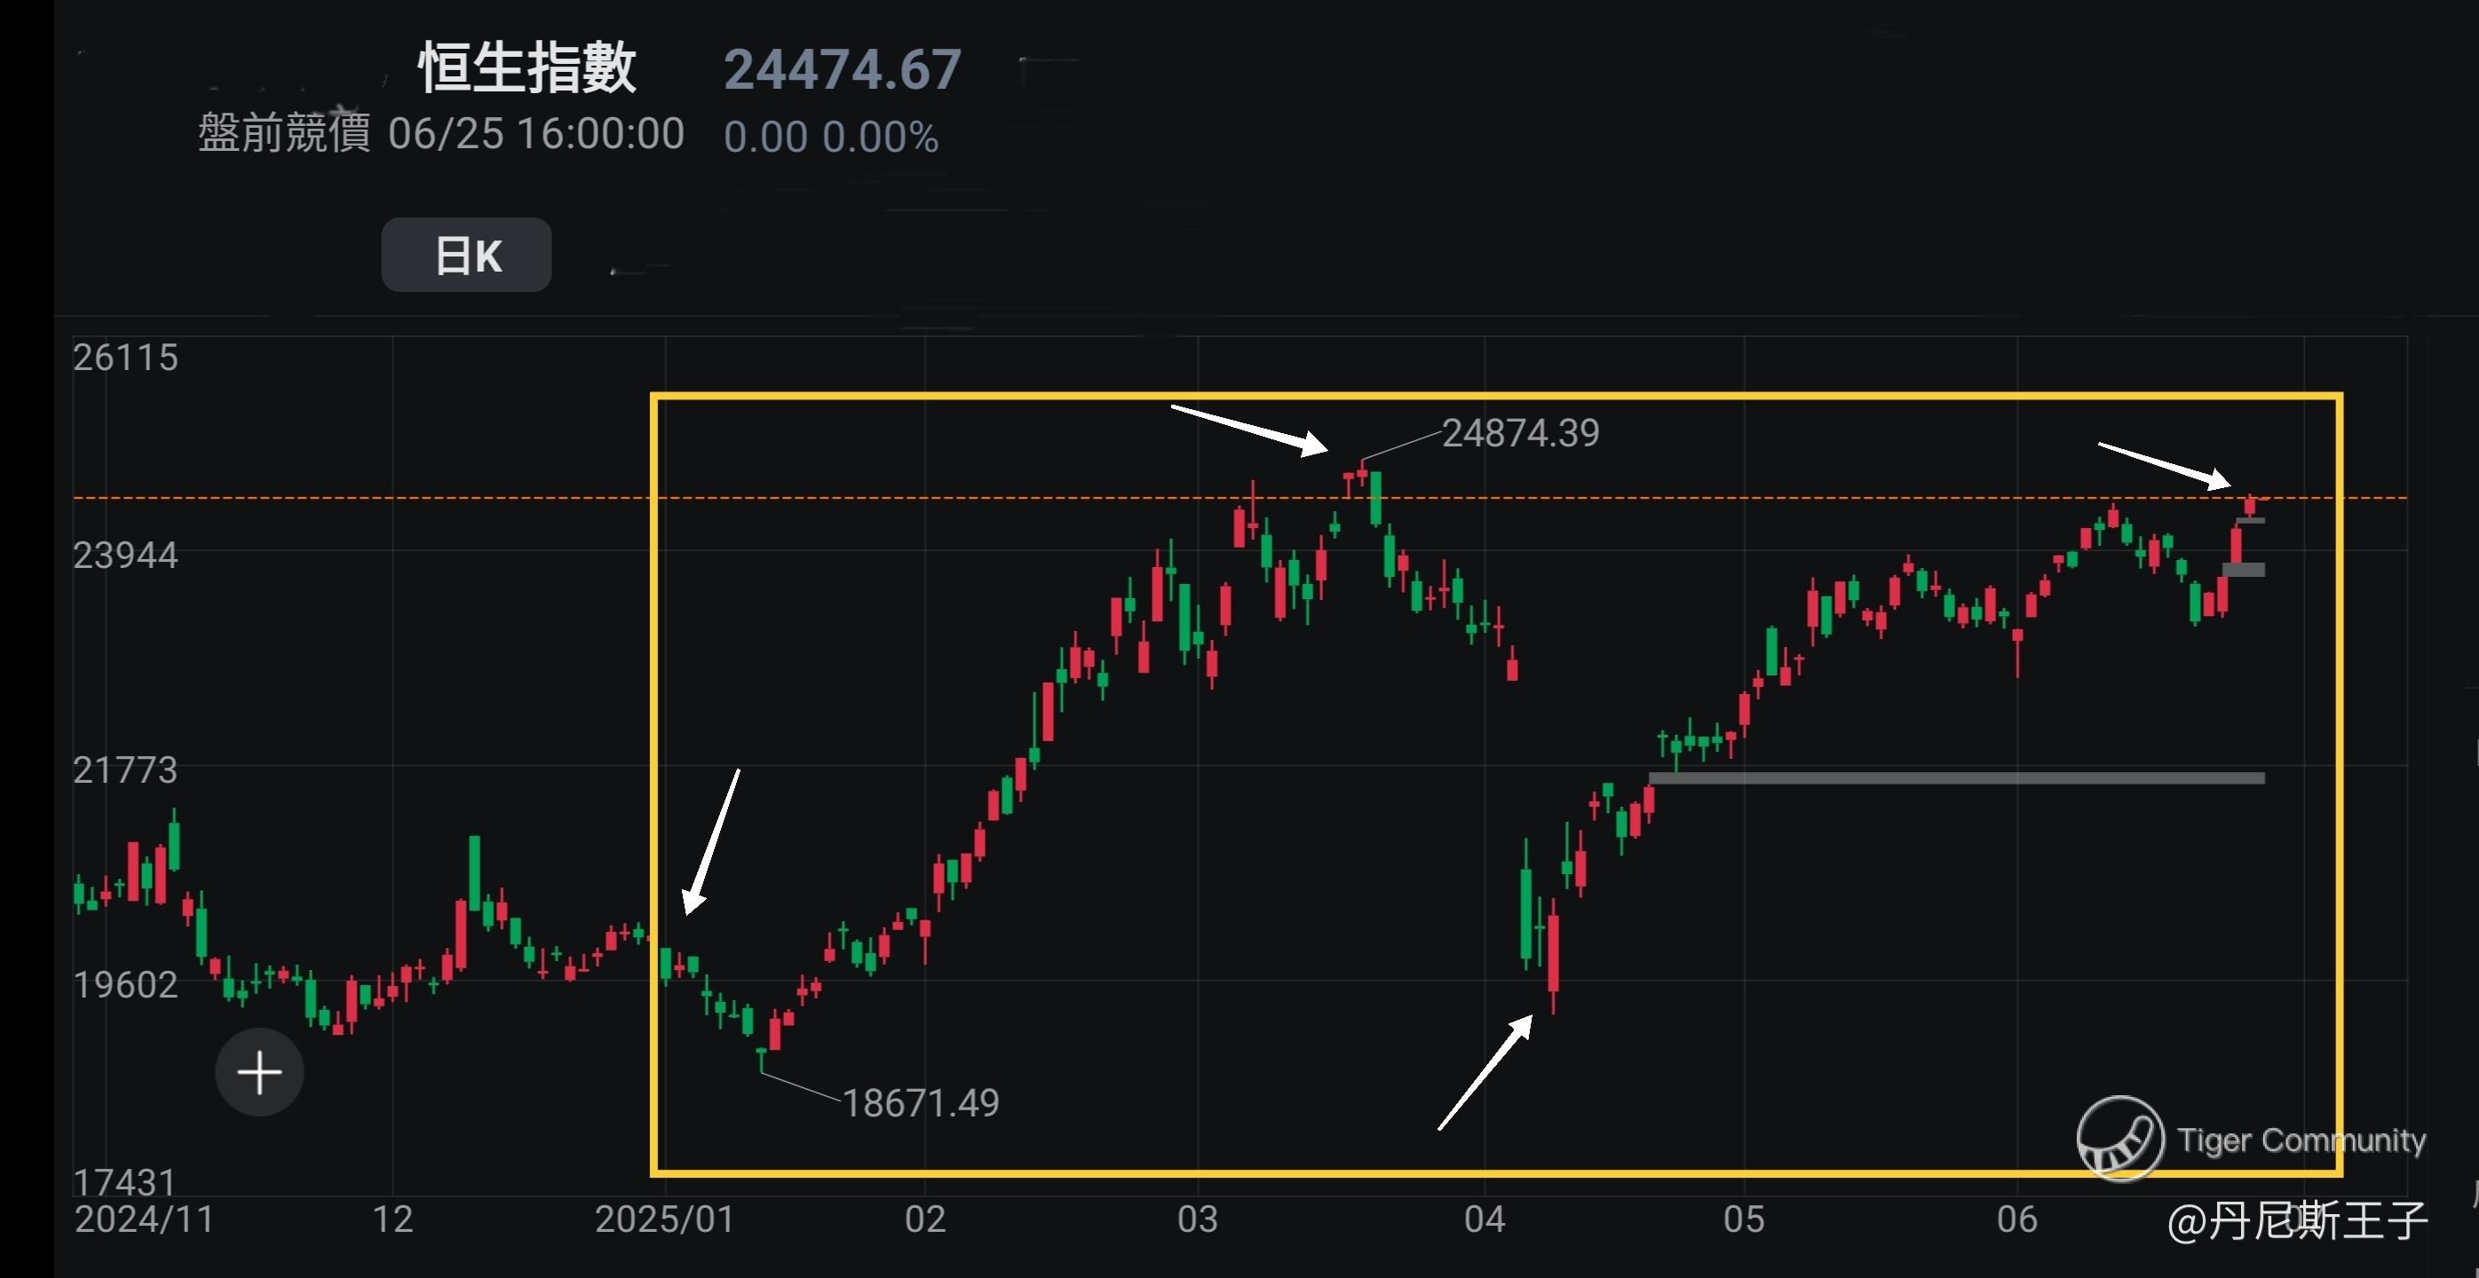The image size is (2479, 1278).
Task: Click the y-axis value 23944
Action: coord(126,555)
